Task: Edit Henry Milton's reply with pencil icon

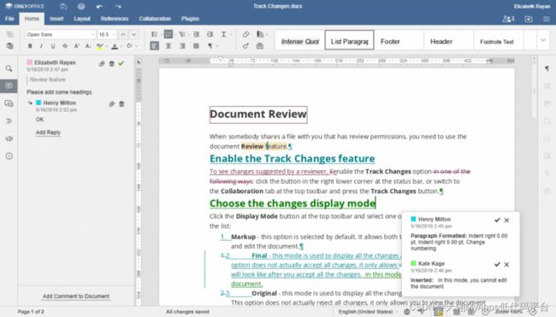Action: click(112, 103)
